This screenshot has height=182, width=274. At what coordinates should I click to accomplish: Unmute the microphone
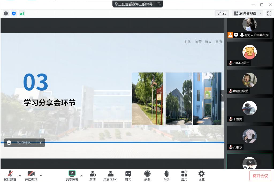point(10,176)
